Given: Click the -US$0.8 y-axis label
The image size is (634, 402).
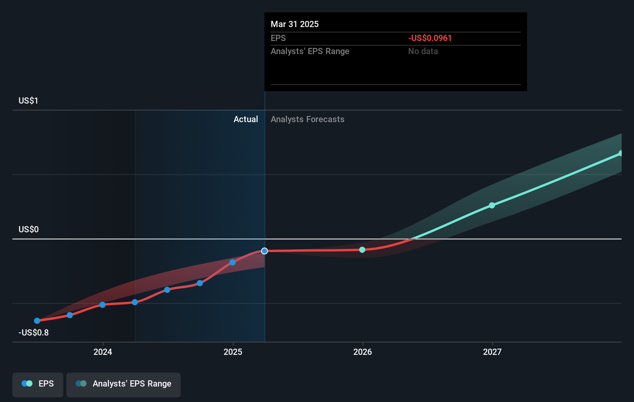Looking at the screenshot, I should coord(34,333).
